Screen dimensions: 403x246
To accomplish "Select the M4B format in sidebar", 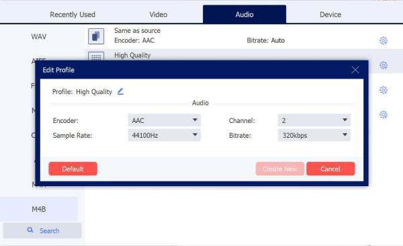I will tap(39, 209).
